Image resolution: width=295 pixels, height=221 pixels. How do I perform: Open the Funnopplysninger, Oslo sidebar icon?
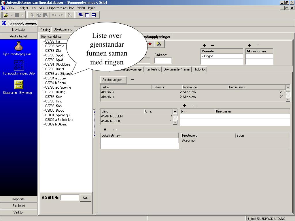point(19,65)
